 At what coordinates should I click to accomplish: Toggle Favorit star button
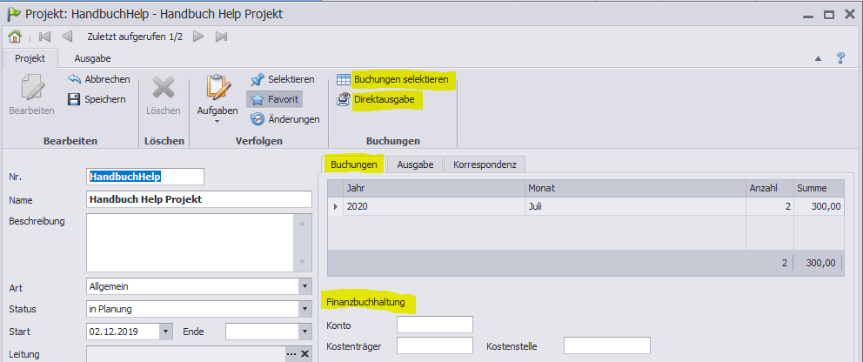tap(274, 99)
